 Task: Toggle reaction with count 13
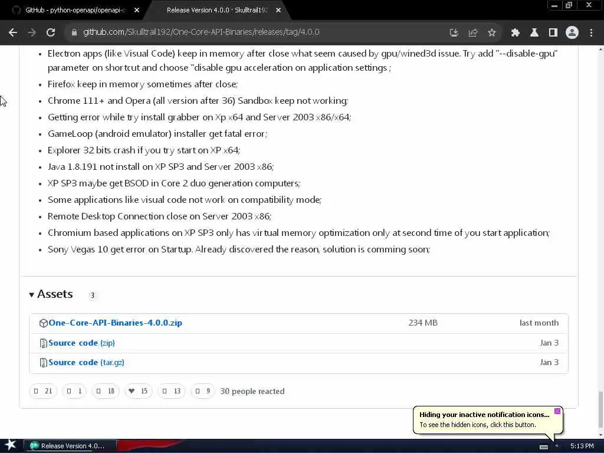(172, 391)
